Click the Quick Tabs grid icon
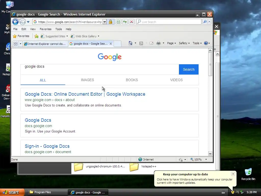261x196 pixels. tap(16, 44)
